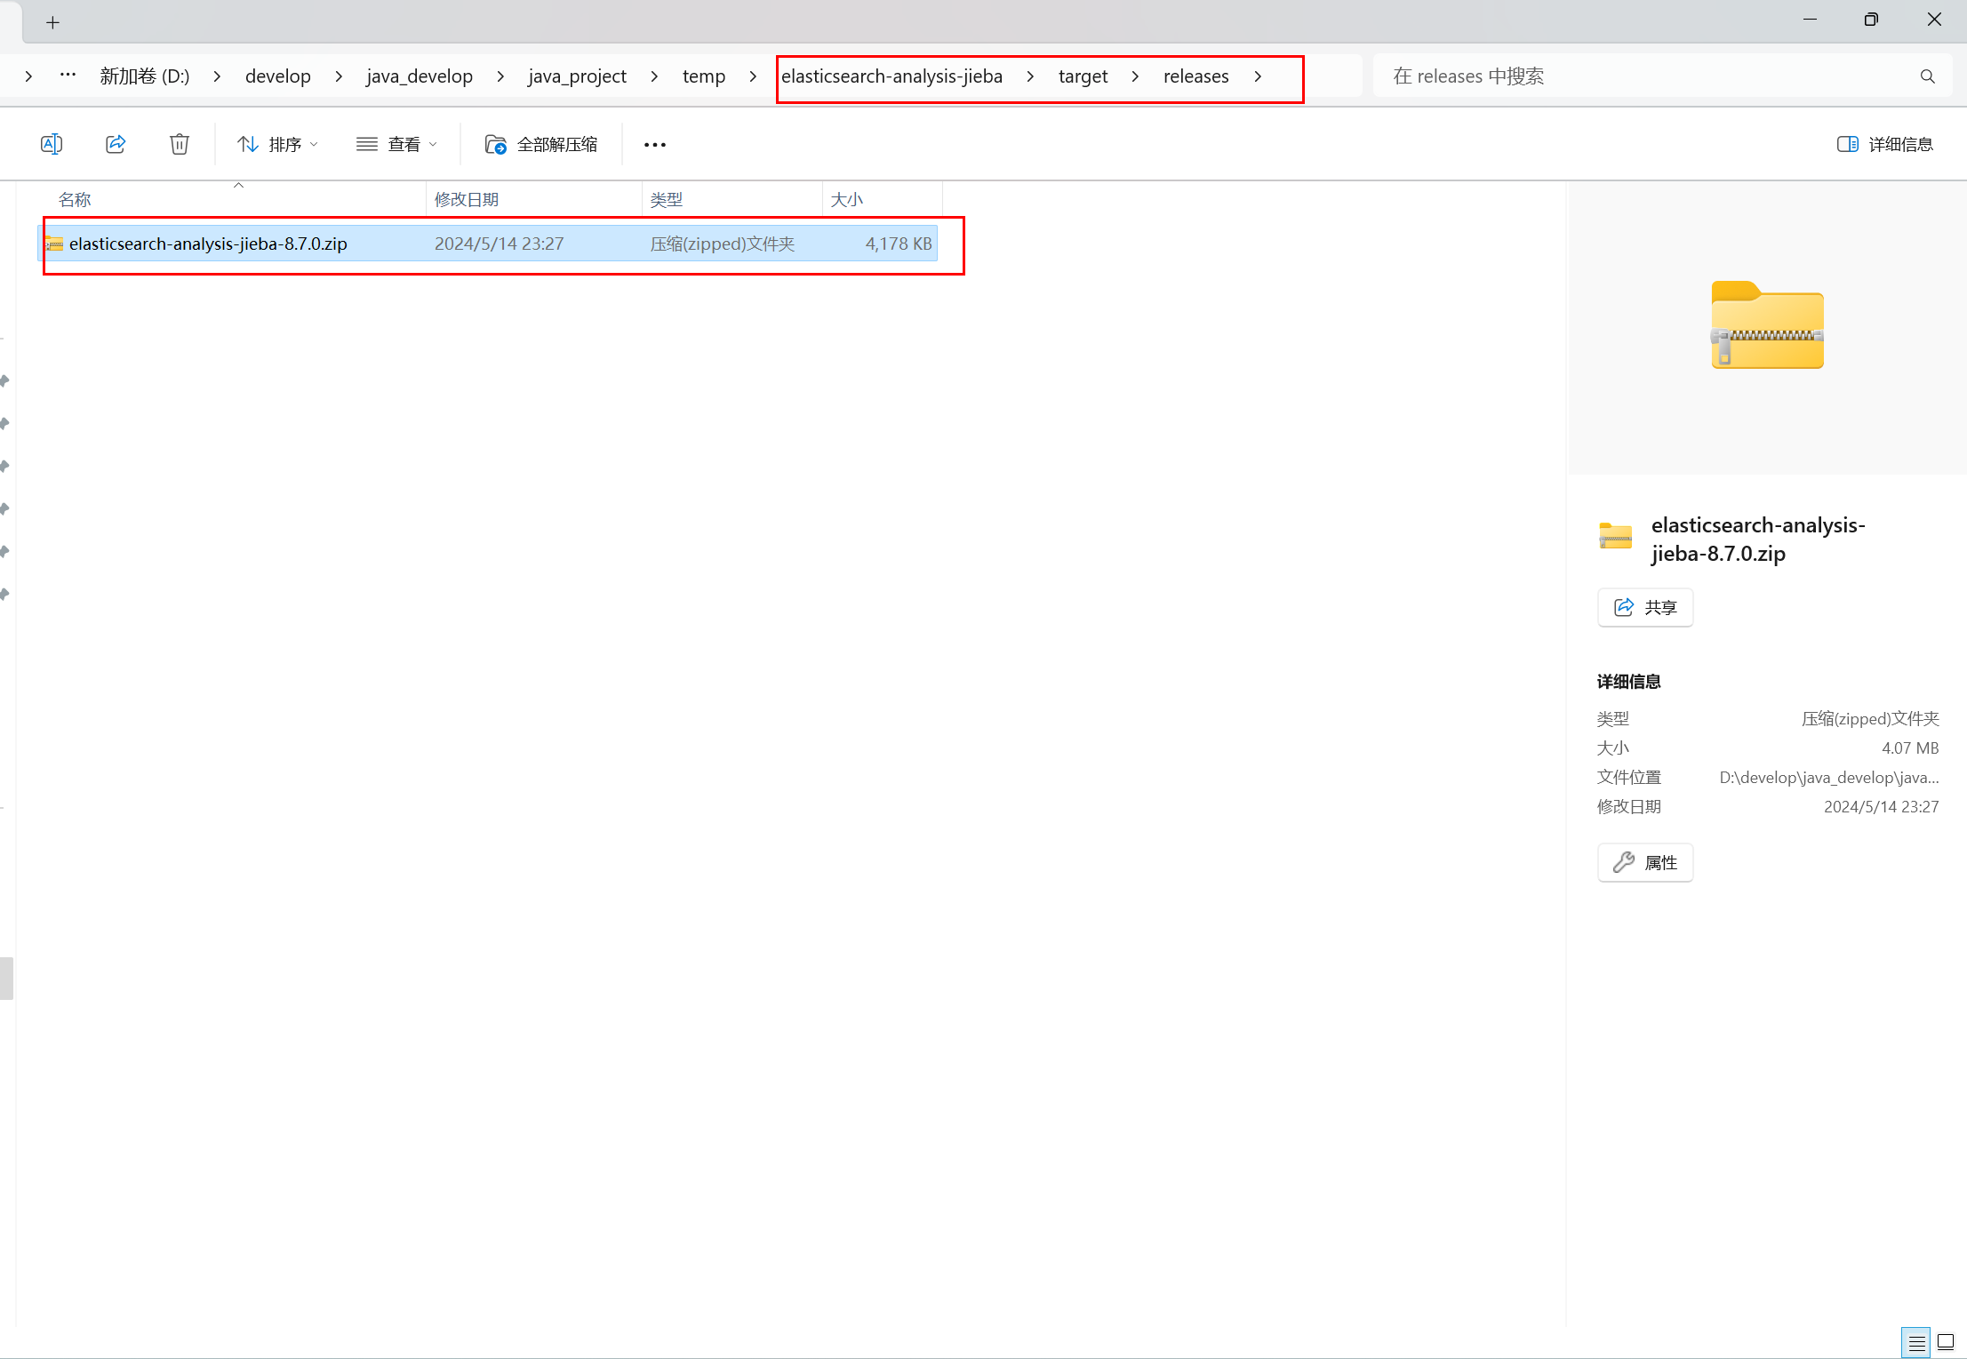Click the Delete trash icon
Screen dimensions: 1967x1359
[180, 144]
